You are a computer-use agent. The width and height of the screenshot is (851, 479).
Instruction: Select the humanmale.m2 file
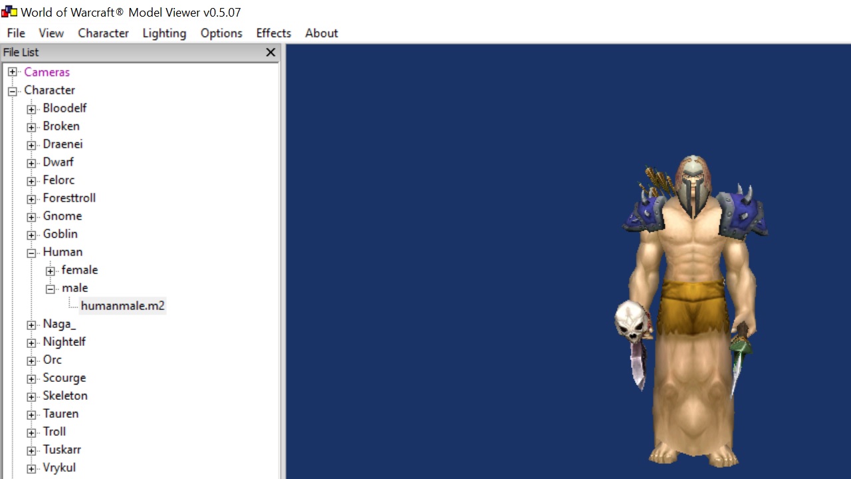coord(122,305)
